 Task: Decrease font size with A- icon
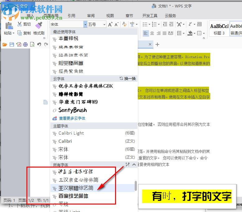click(x=117, y=24)
